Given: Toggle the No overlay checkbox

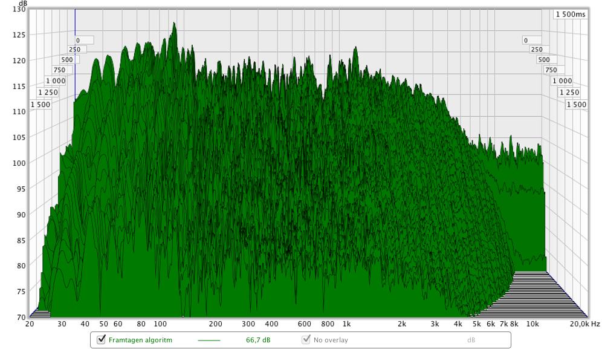Looking at the screenshot, I should (x=306, y=339).
